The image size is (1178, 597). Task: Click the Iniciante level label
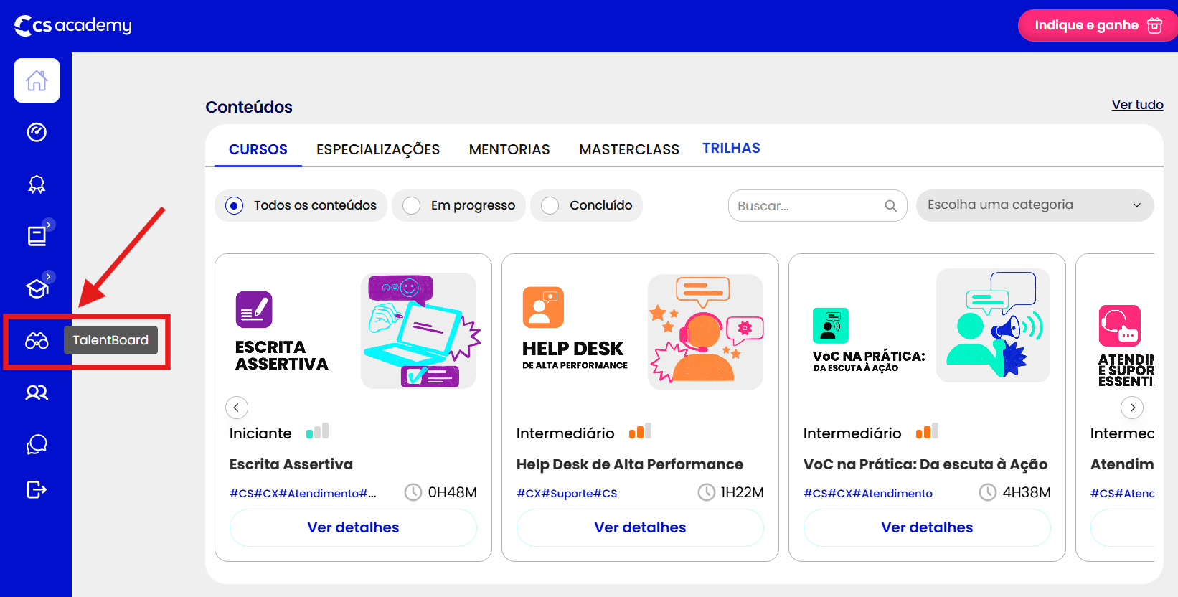(260, 433)
